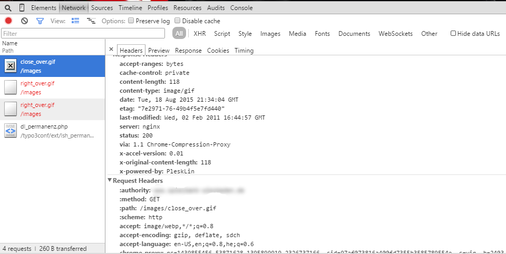Screen dimensions: 506x254
Task: Click the magnifier search icon in DevTools
Action: pyautogui.click(x=8, y=8)
